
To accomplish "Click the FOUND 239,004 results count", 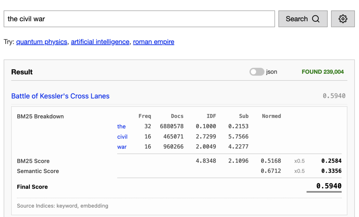I will pos(323,72).
